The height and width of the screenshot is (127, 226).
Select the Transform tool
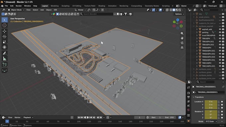4,47
